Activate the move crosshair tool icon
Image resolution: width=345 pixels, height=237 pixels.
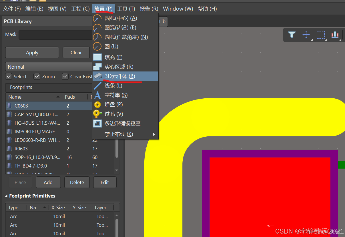(x=306, y=35)
